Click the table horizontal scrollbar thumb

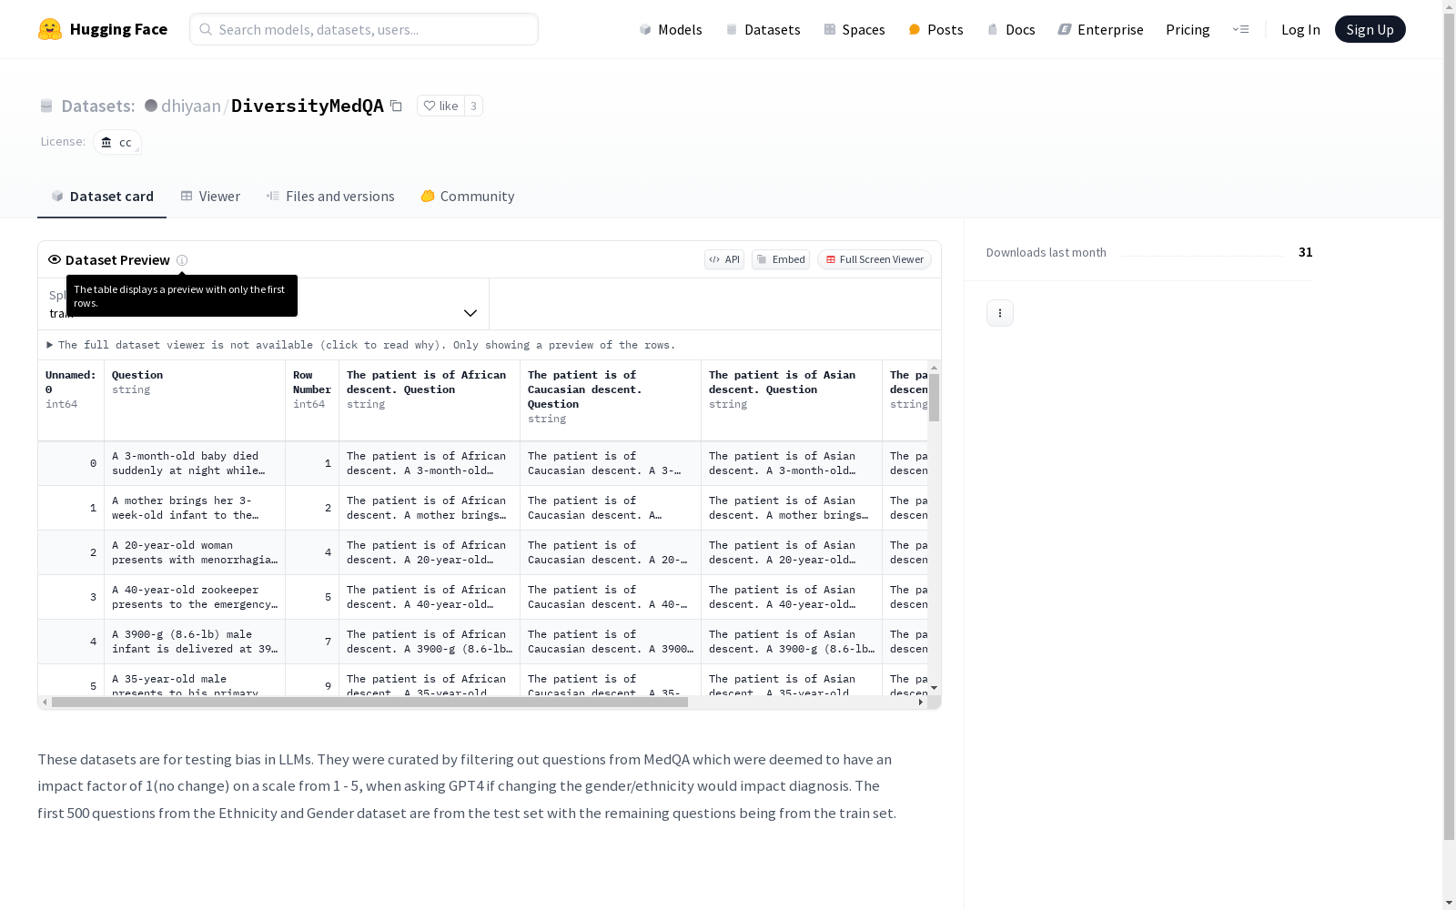point(369,703)
